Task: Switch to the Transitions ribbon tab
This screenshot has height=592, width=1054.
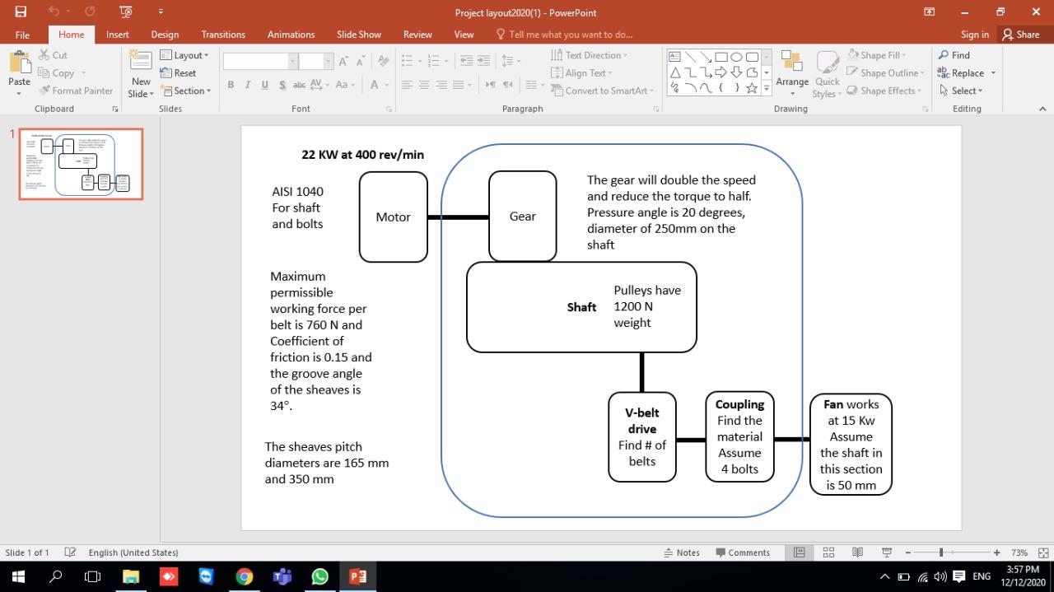Action: 223,34
